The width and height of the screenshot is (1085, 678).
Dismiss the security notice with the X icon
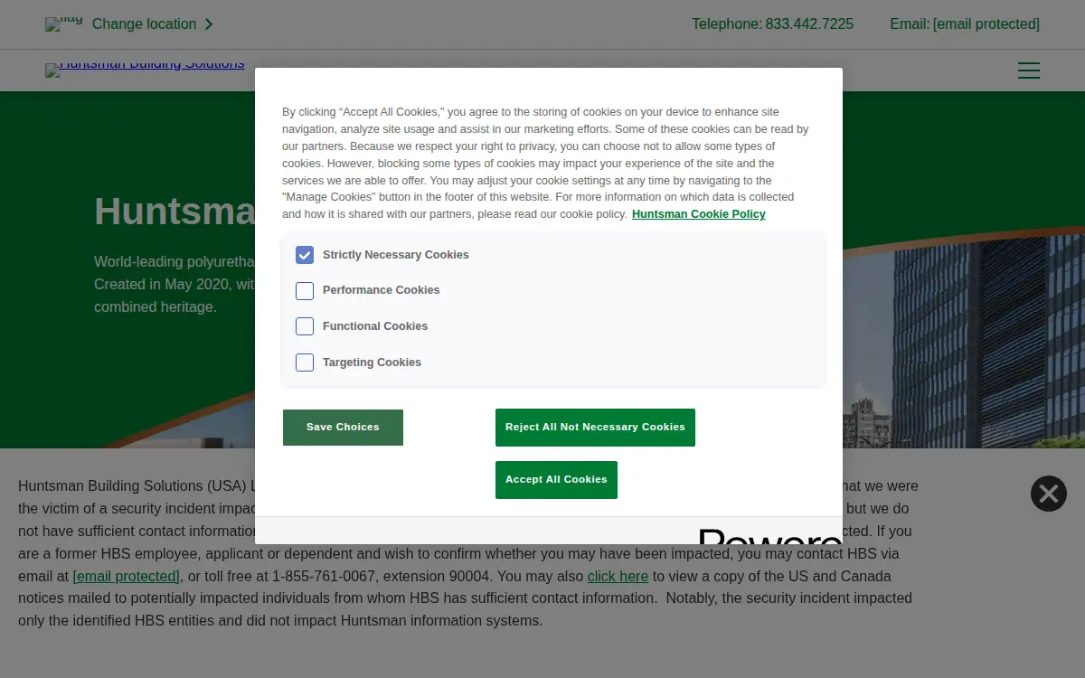(x=1049, y=494)
